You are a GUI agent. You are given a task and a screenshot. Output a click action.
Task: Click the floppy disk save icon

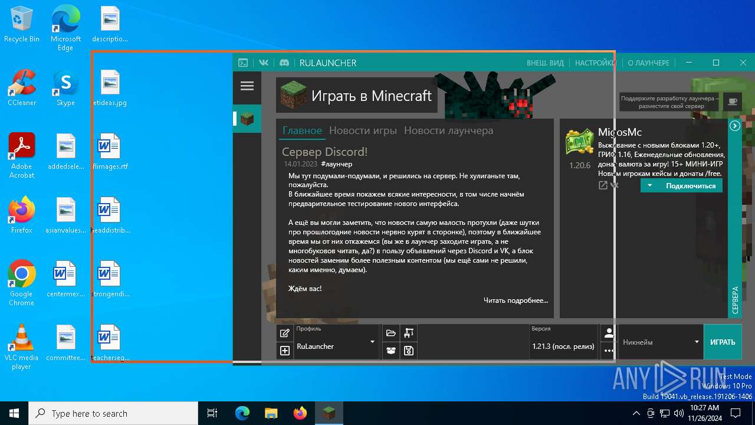pos(408,351)
